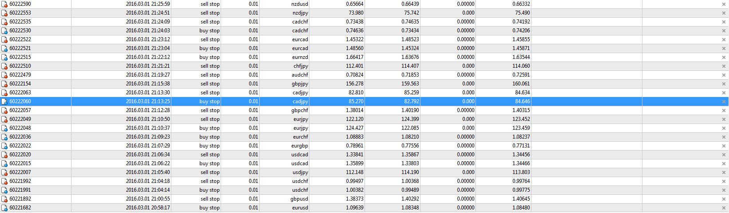Click the sell stop icon for 60222049

4,119
